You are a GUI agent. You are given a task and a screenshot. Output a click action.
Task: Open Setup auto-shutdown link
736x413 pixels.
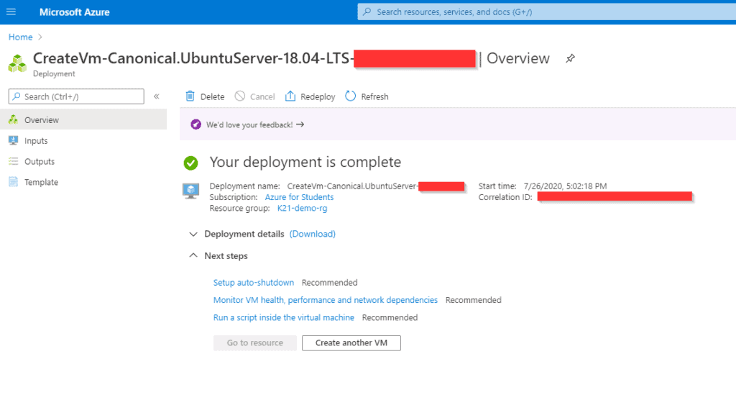[x=254, y=283]
